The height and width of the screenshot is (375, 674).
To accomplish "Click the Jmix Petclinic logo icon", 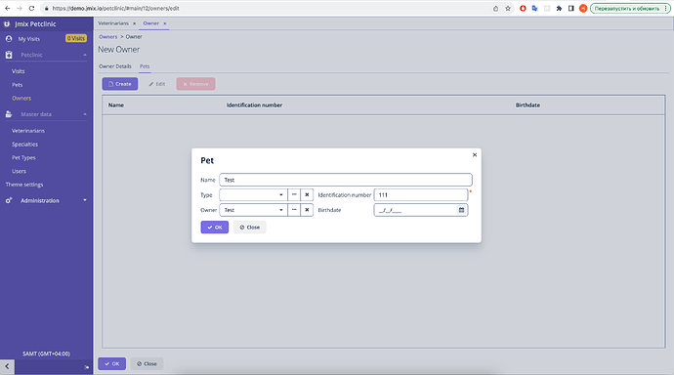I will (7, 24).
